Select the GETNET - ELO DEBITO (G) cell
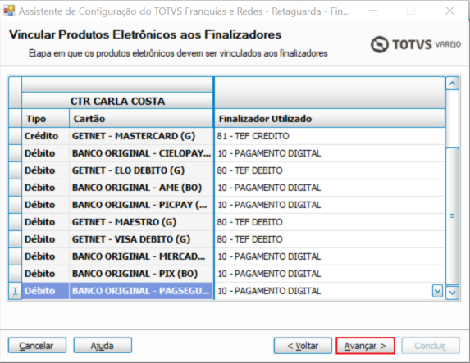This screenshot has height=363, width=470. 141,170
